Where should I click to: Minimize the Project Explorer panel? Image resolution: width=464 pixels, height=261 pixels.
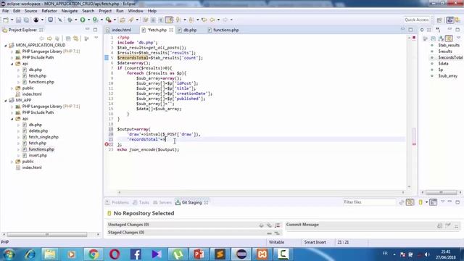tap(87, 29)
